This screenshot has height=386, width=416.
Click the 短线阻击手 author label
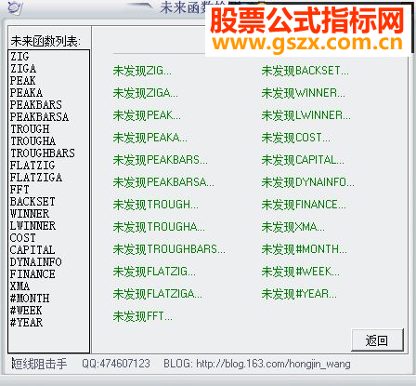39,364
